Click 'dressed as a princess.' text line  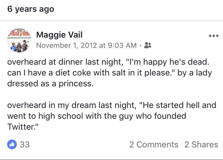click(50, 84)
